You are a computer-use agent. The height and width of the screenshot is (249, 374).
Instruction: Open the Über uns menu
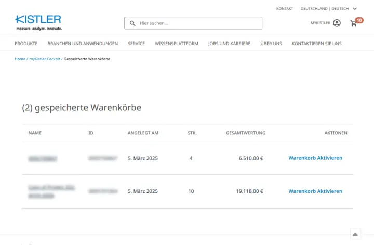pos(271,44)
